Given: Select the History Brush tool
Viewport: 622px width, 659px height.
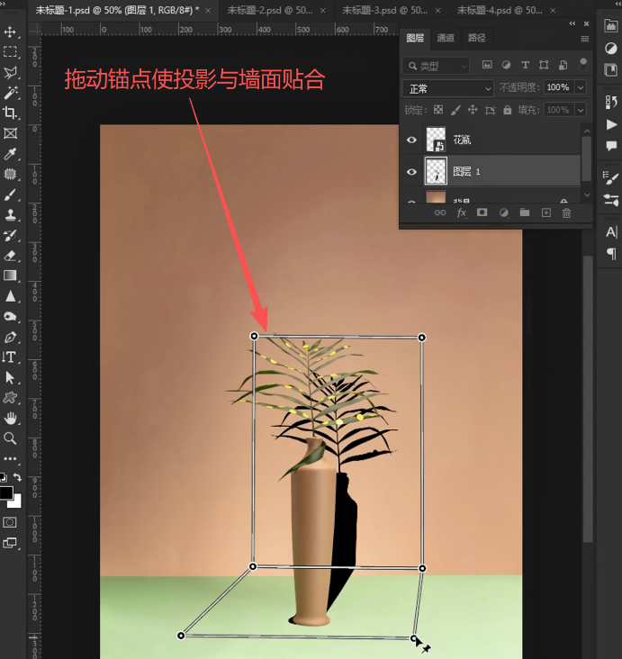Looking at the screenshot, I should click(x=10, y=235).
